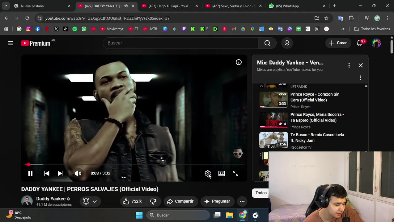Go to the previous video in the mix
Viewport: 394px width, 222px height.
point(46,173)
